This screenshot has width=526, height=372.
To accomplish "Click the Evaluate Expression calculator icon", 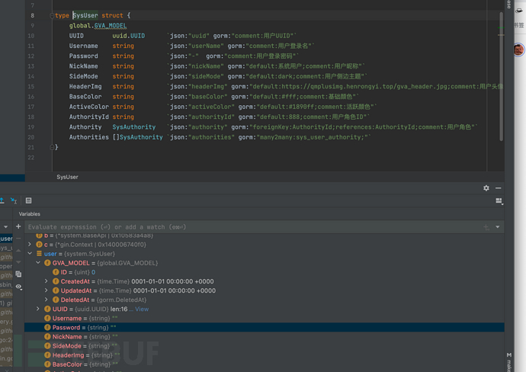I will pos(28,200).
